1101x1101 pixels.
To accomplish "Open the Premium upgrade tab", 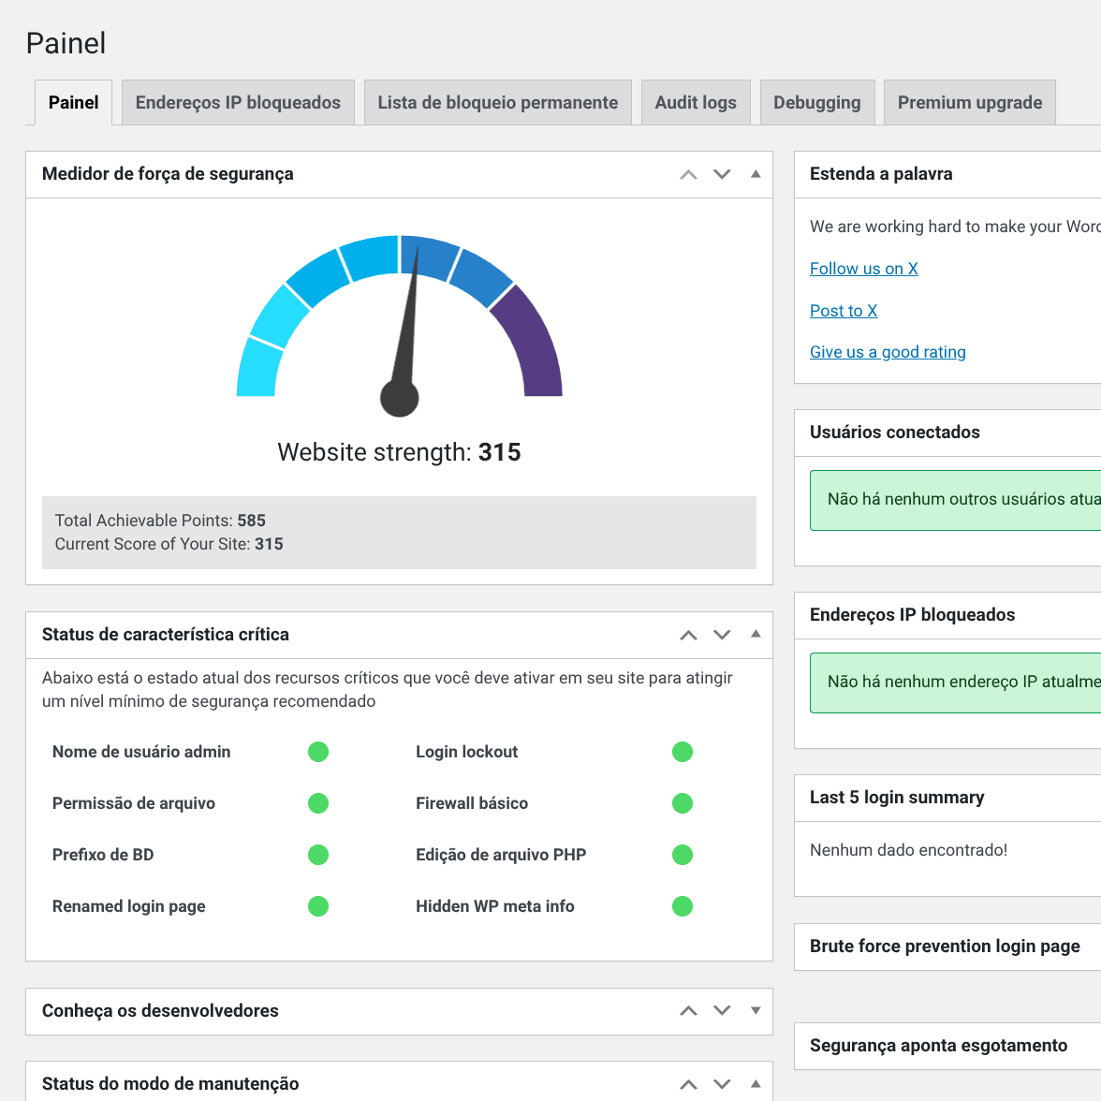I will (969, 102).
